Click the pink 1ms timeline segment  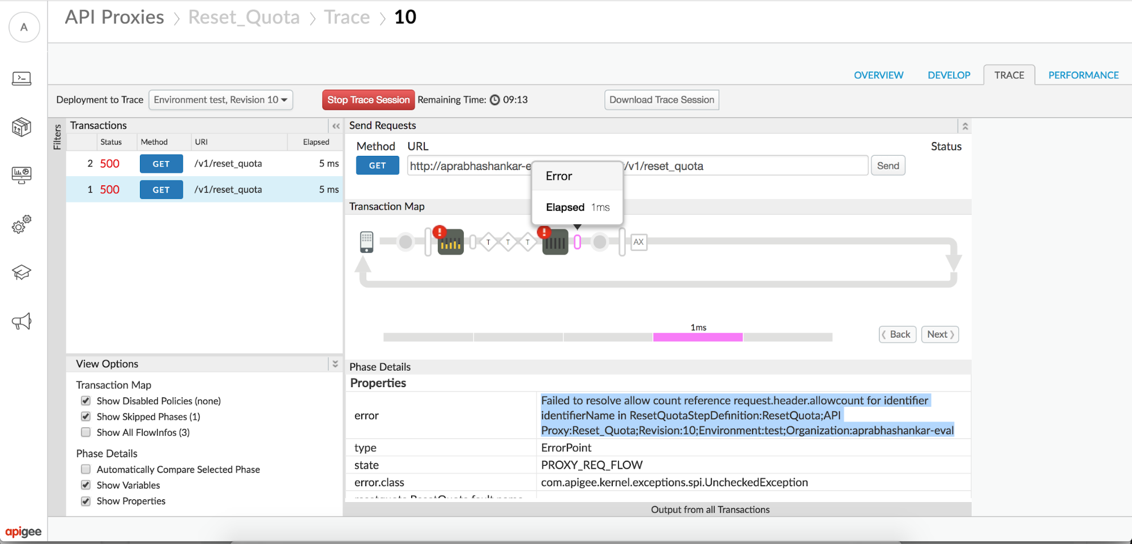(698, 337)
